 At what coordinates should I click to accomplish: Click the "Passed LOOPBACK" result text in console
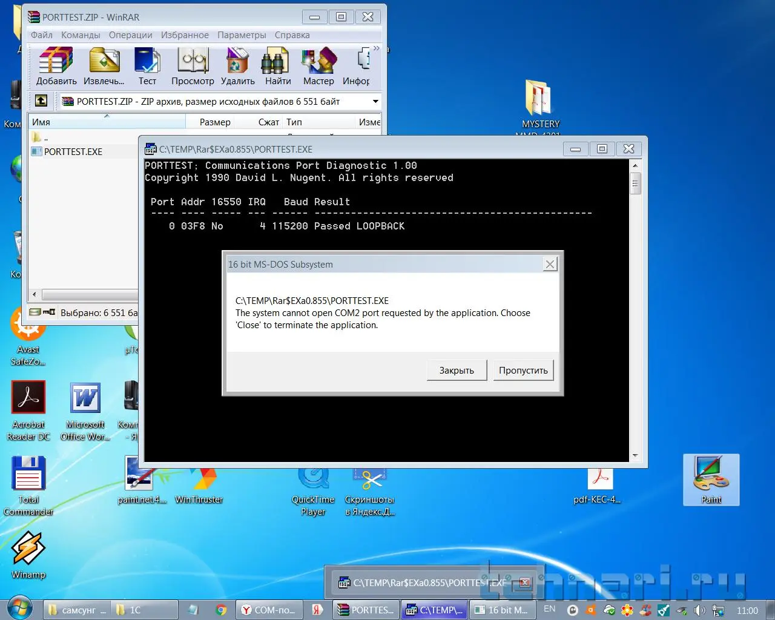pos(360,226)
